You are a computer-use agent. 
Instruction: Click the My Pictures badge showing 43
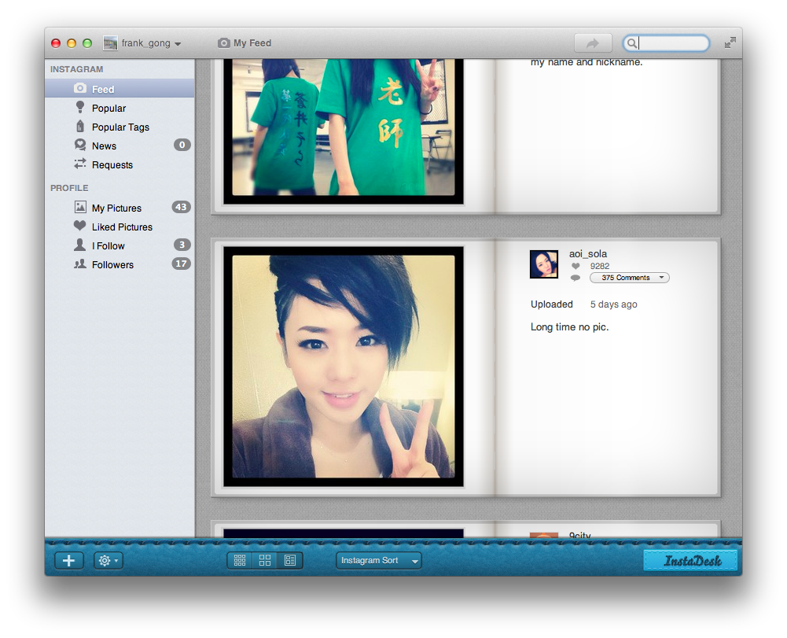pos(181,207)
